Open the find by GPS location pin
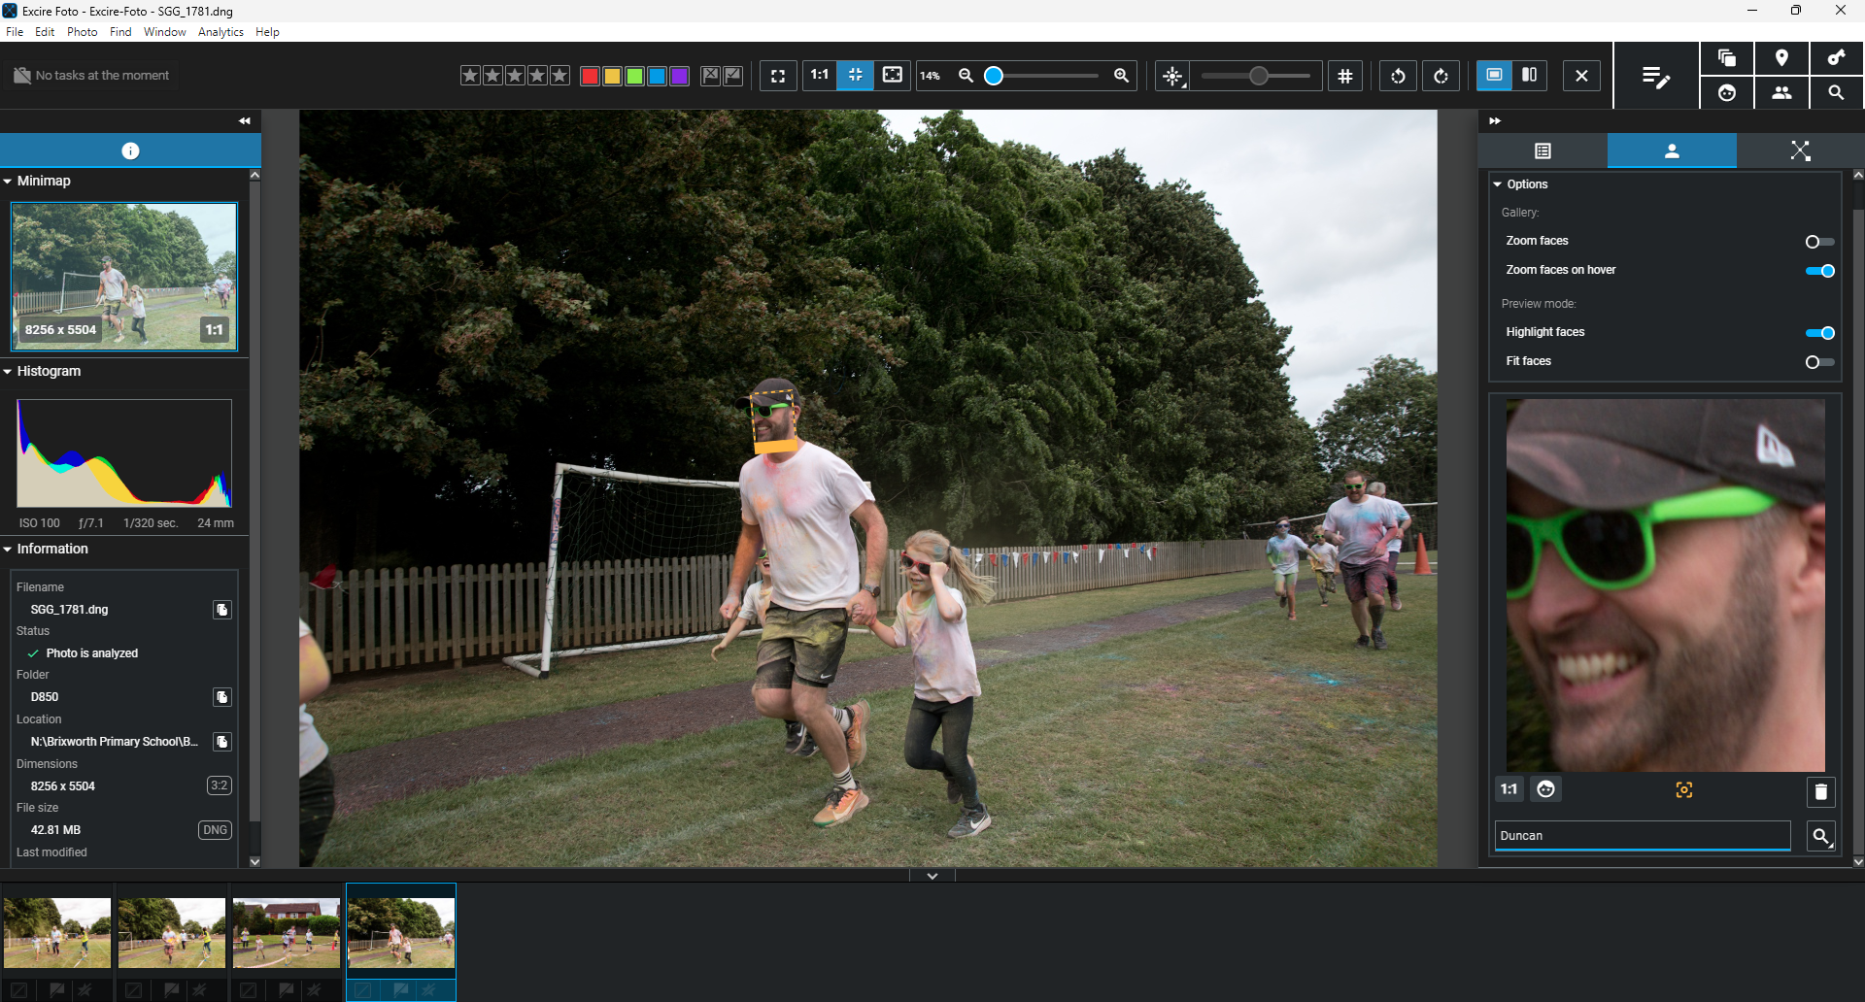Viewport: 1865px width, 1002px height. (1781, 58)
